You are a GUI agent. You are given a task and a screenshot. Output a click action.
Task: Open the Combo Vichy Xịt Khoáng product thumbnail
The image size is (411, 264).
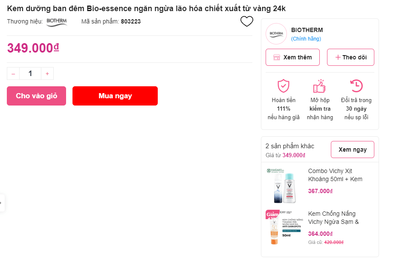click(284, 186)
